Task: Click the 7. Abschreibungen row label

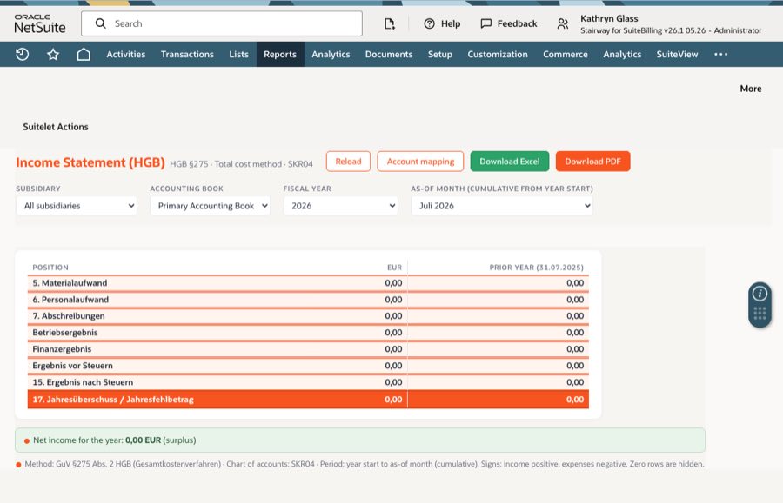Action: coord(69,316)
